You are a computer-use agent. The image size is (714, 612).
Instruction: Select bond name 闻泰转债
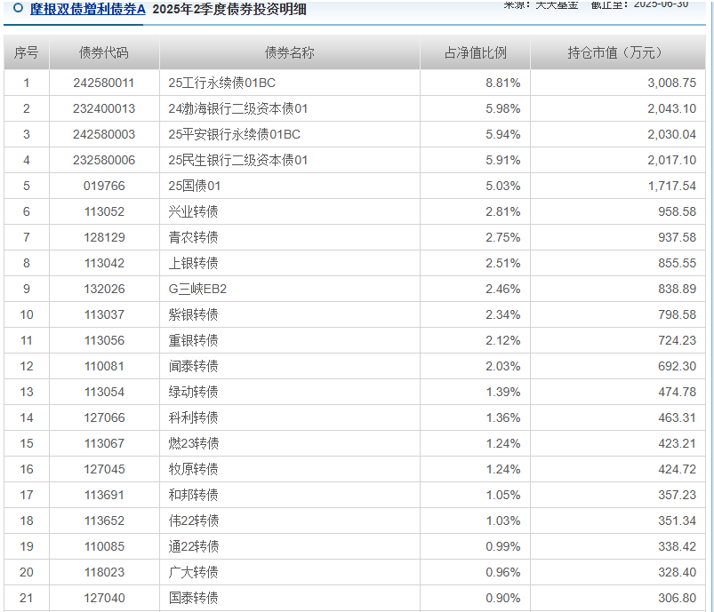click(x=193, y=366)
